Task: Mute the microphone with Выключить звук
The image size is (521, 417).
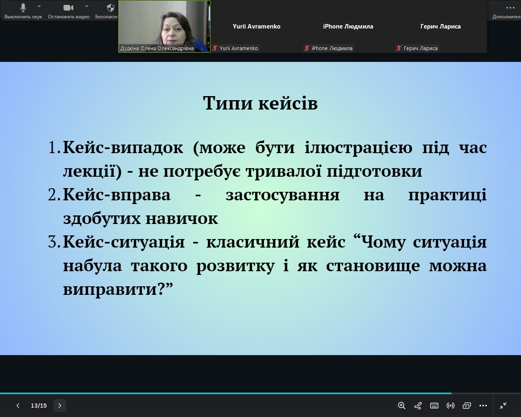Action: point(23,11)
